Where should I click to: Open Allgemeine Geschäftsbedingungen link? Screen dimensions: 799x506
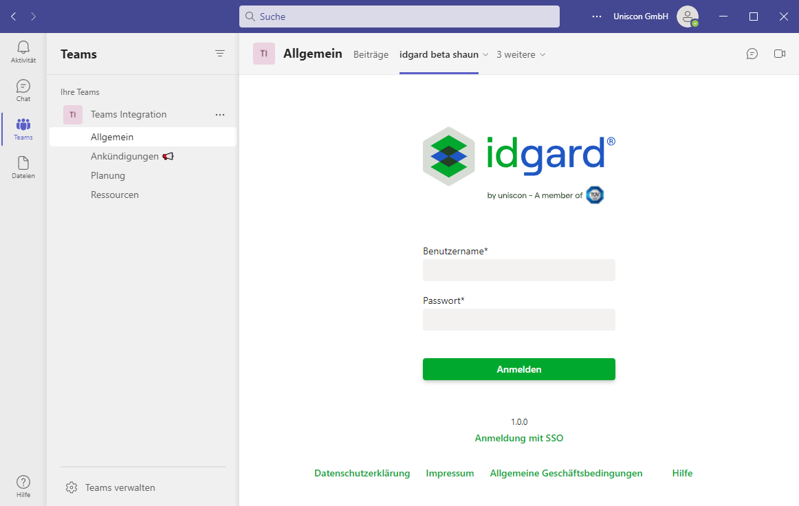[566, 474]
